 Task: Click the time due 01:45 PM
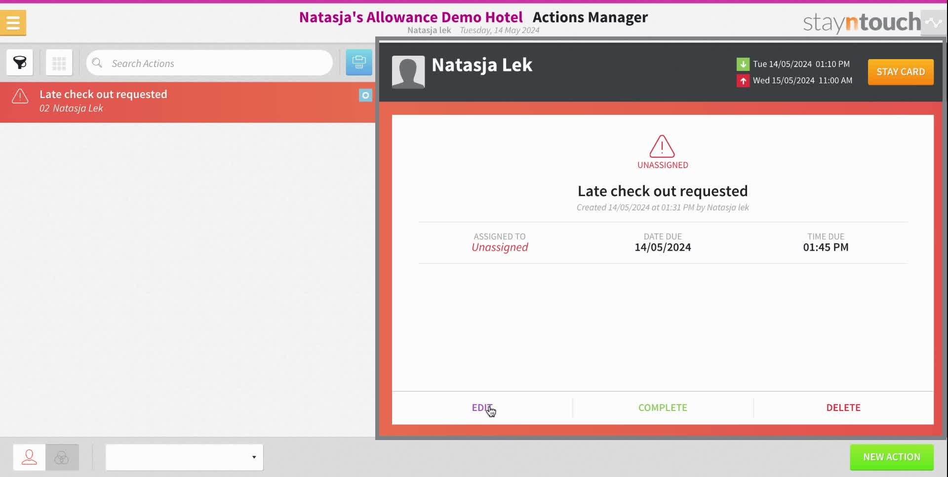(x=826, y=247)
